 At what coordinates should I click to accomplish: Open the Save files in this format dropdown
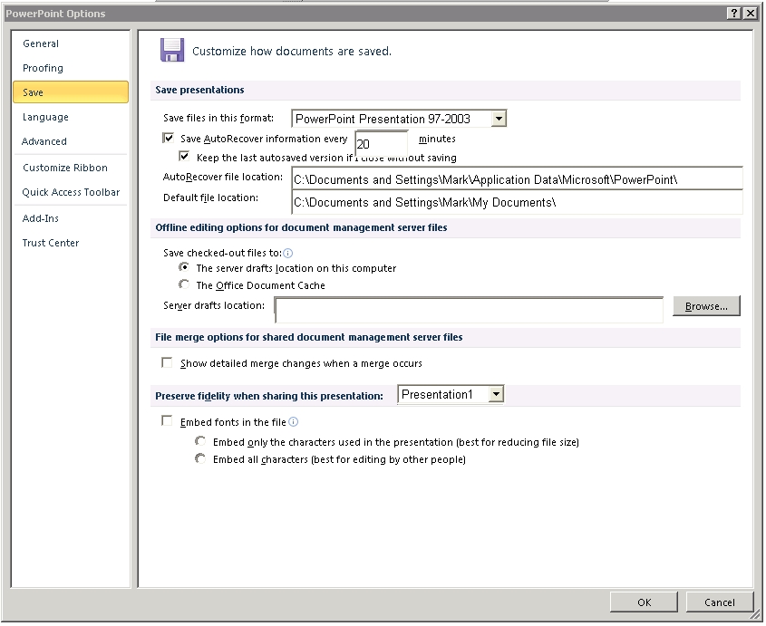pos(499,119)
